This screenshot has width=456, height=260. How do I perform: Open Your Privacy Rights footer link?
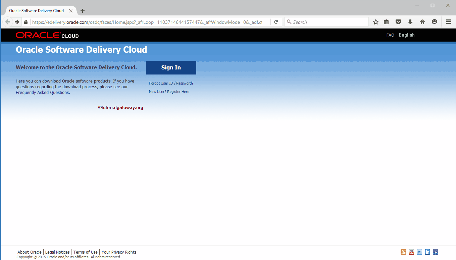tap(119, 252)
